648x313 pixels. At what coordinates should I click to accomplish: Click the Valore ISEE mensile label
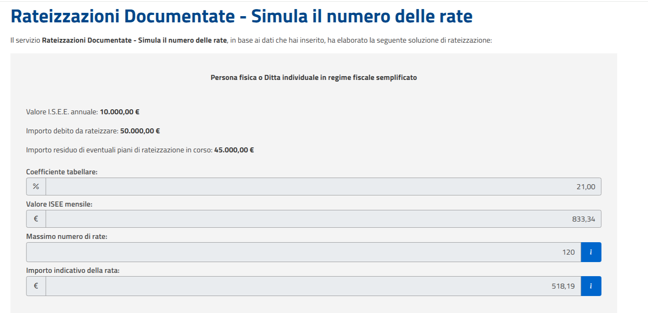tap(59, 204)
